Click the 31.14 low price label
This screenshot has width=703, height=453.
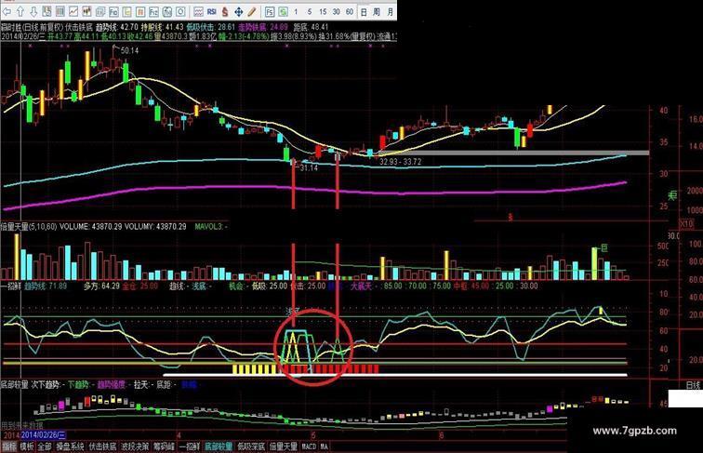coord(309,167)
